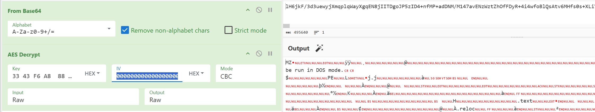
Task: Click the MZ header in output
Action: pos(288,63)
